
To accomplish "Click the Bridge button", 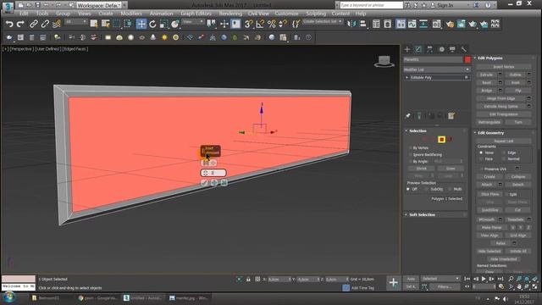I will (x=486, y=91).
